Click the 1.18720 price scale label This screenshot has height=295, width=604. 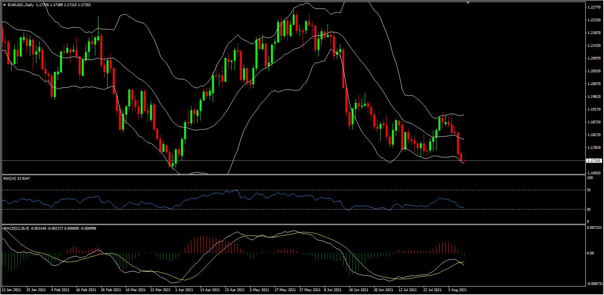coord(594,122)
